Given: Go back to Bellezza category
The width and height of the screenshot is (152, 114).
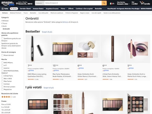Looking at the screenshot, I should click(x=5, y=20).
